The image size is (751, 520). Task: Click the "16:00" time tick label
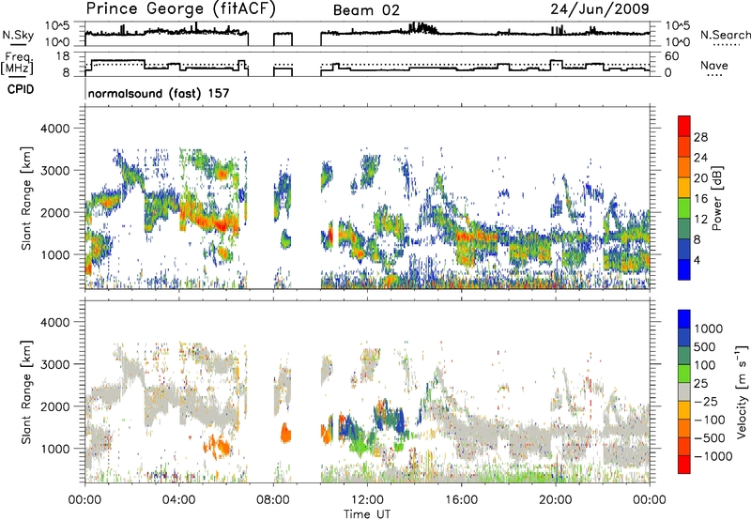click(461, 500)
